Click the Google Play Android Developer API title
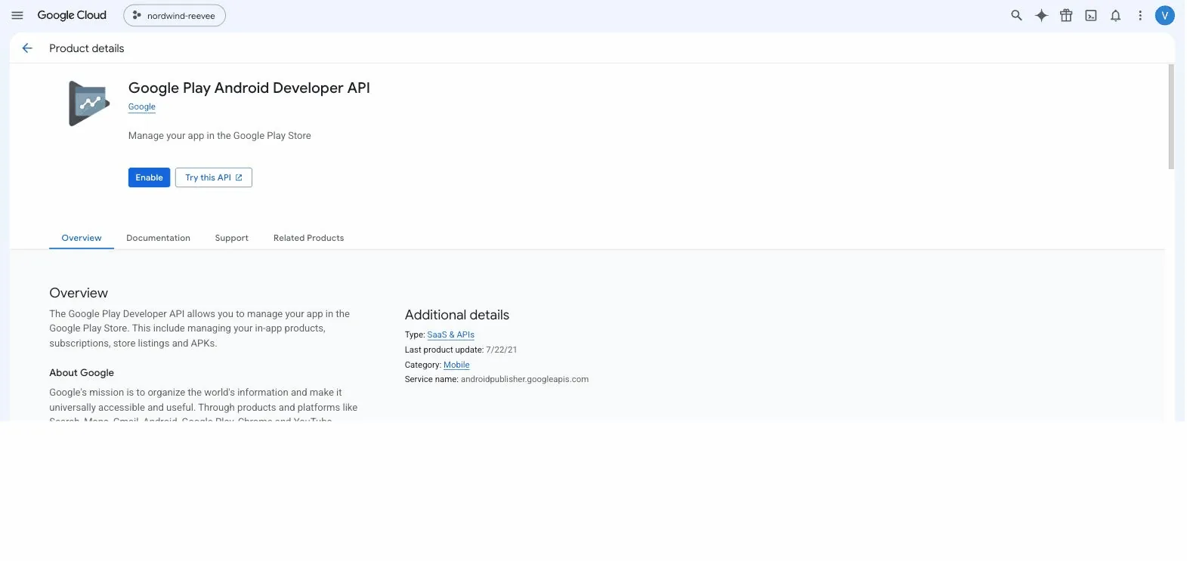This screenshot has width=1187, height=561. [249, 88]
